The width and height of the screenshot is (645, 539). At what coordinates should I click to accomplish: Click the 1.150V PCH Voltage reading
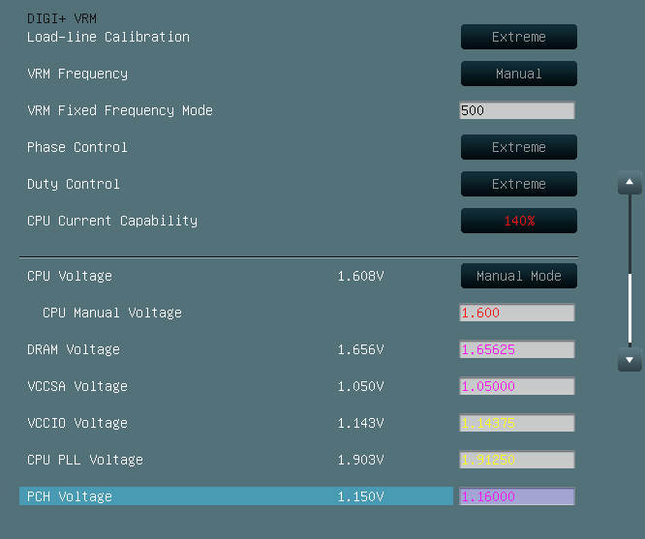click(x=361, y=496)
